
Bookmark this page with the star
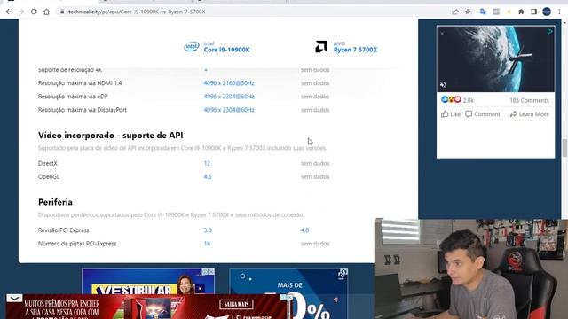468,12
